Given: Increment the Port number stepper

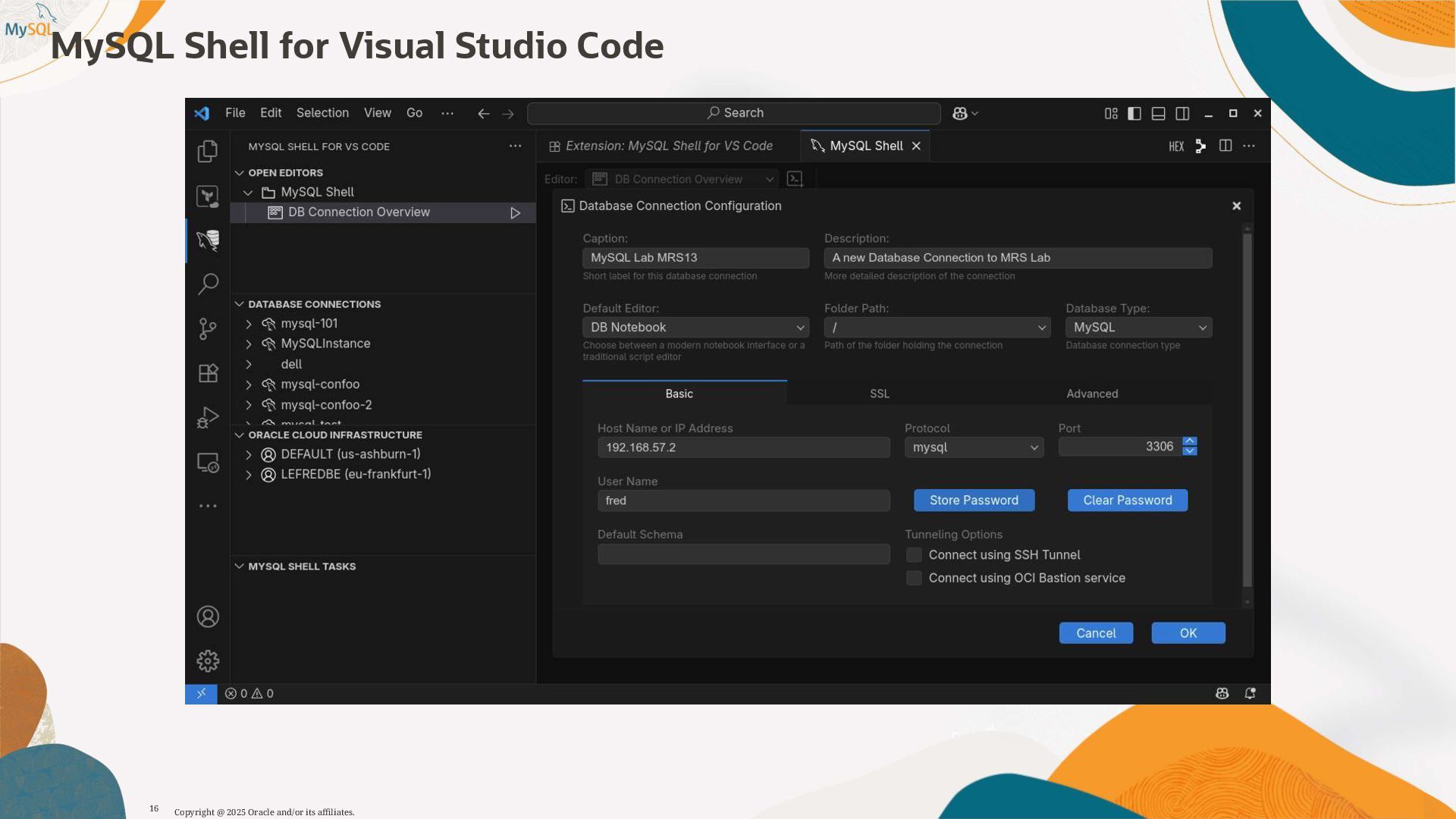Looking at the screenshot, I should (1190, 441).
